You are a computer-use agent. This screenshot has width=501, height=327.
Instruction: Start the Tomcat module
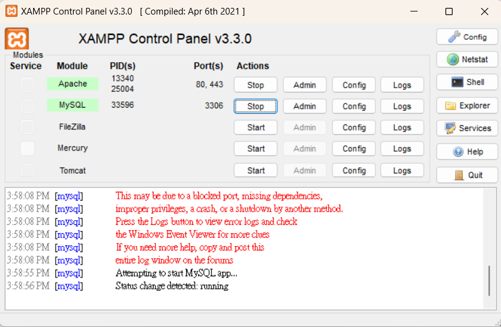[256, 170]
